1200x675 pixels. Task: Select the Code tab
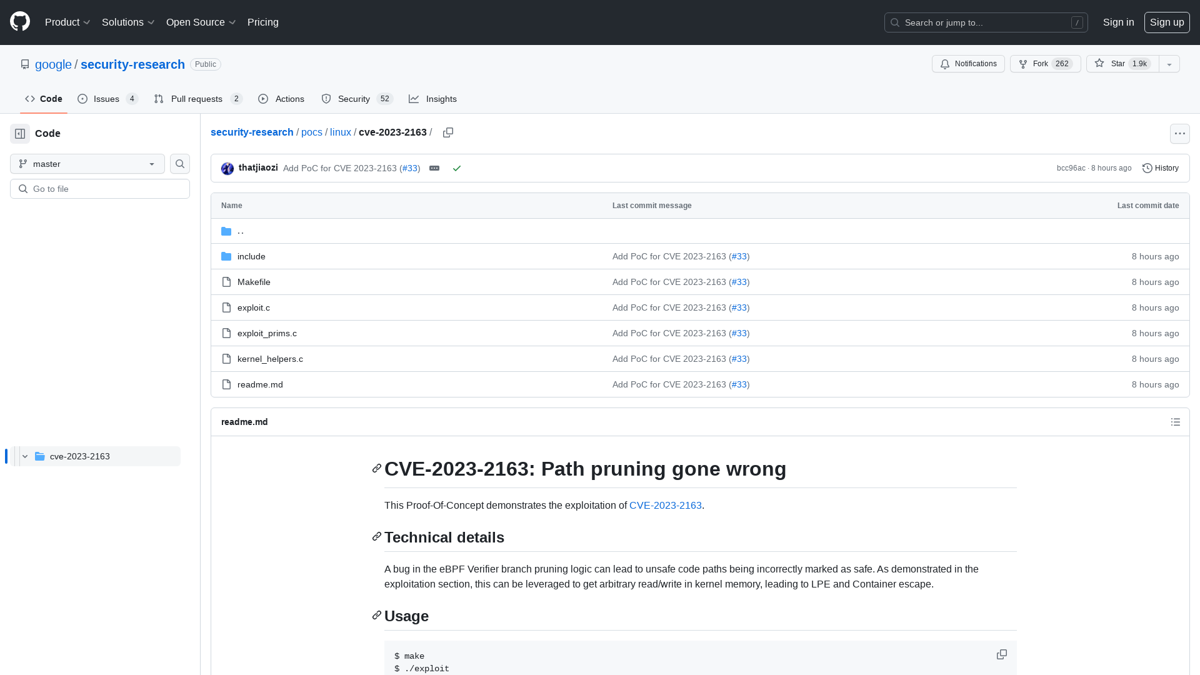[x=44, y=99]
